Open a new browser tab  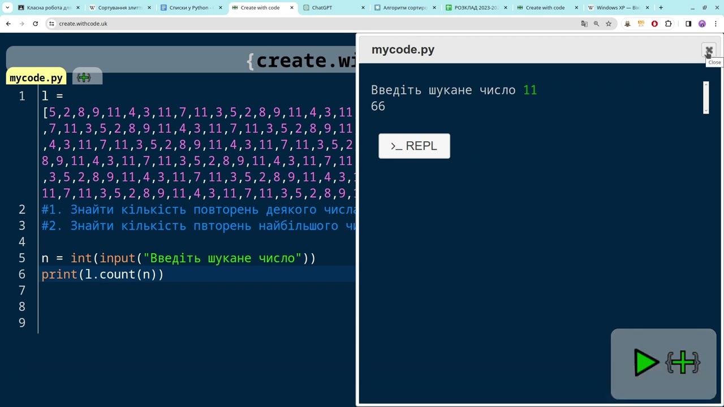pos(661,8)
